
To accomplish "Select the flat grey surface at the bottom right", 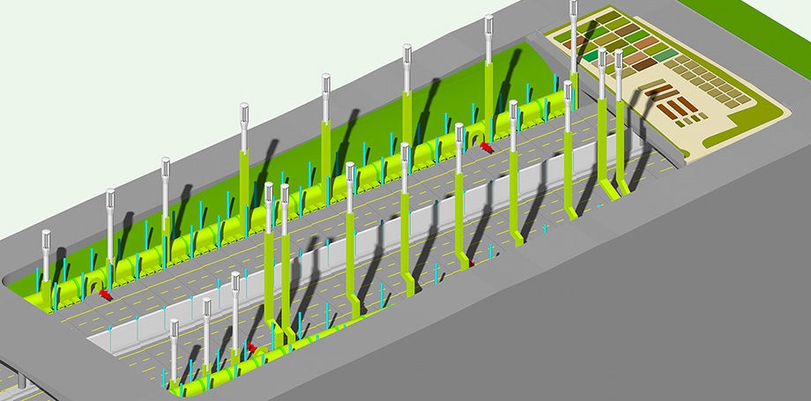I will [661, 326].
